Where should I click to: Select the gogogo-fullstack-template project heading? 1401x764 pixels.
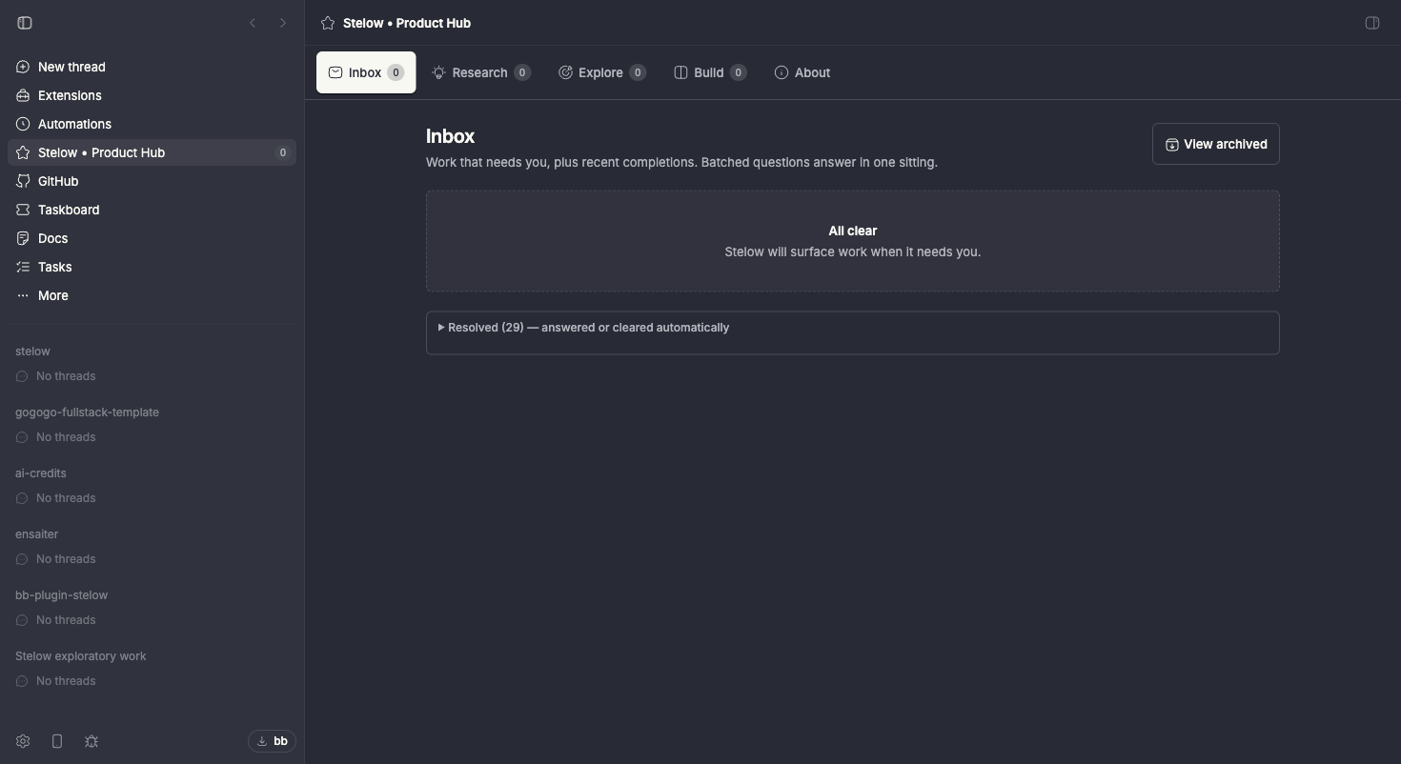[x=87, y=412]
